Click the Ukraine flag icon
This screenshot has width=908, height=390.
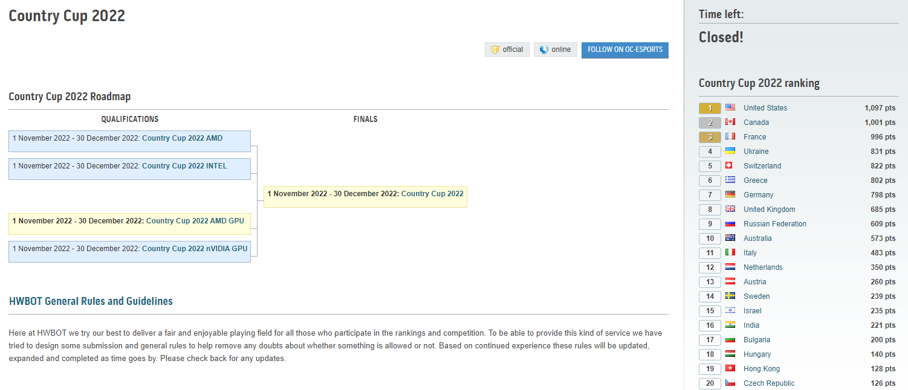click(730, 151)
